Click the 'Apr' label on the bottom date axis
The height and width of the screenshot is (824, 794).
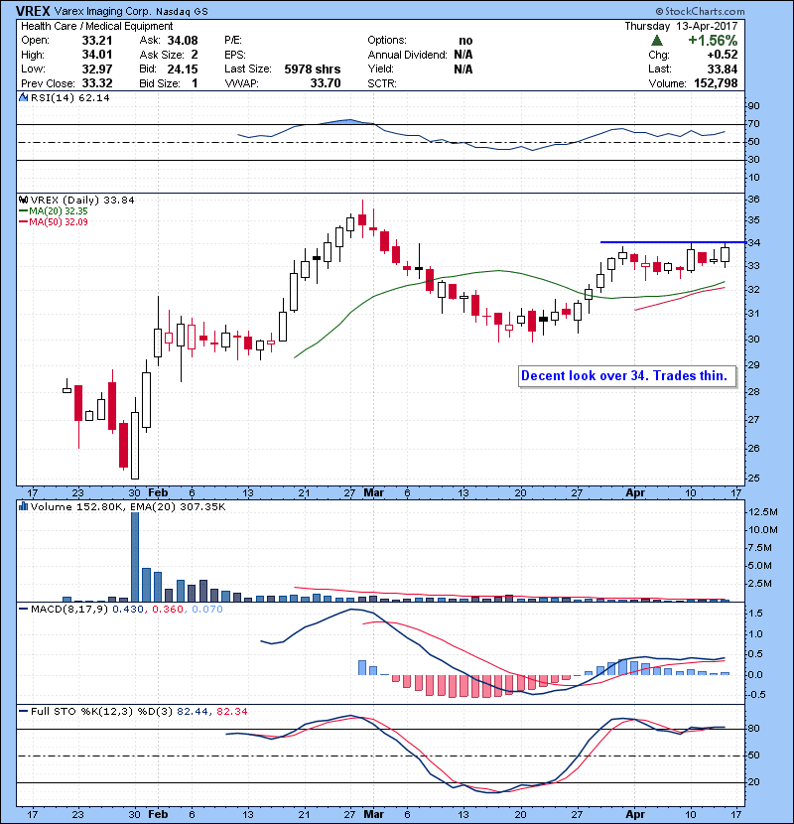click(635, 814)
